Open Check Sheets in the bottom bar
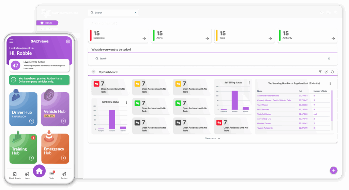Viewport: 349px width, 190px height. point(15,175)
